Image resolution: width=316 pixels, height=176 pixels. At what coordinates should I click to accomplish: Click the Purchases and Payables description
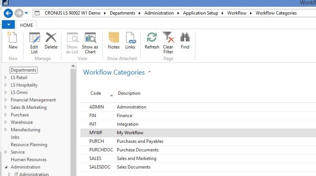[140, 141]
